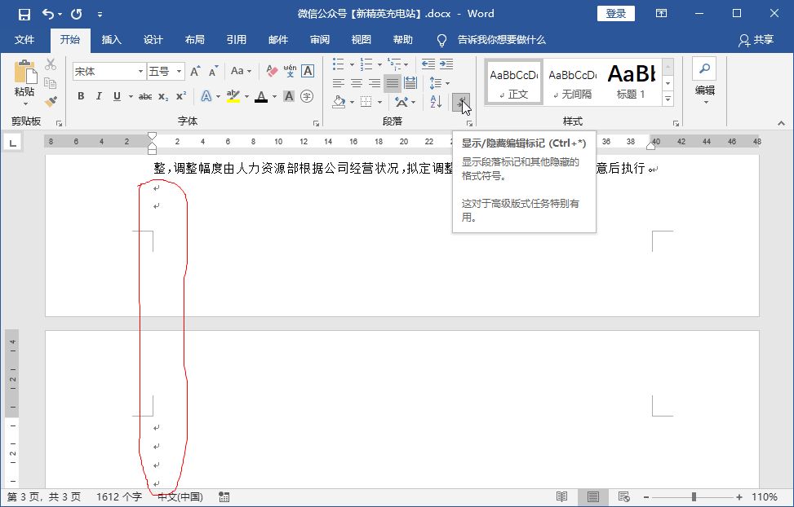Select center alignment
Screen dimensions: 794x507
354,81
